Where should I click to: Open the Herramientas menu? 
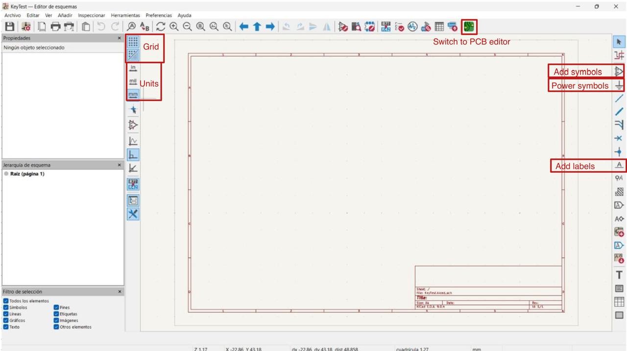coord(125,15)
